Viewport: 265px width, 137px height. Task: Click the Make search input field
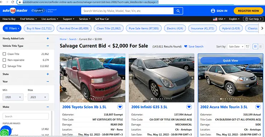26,116
